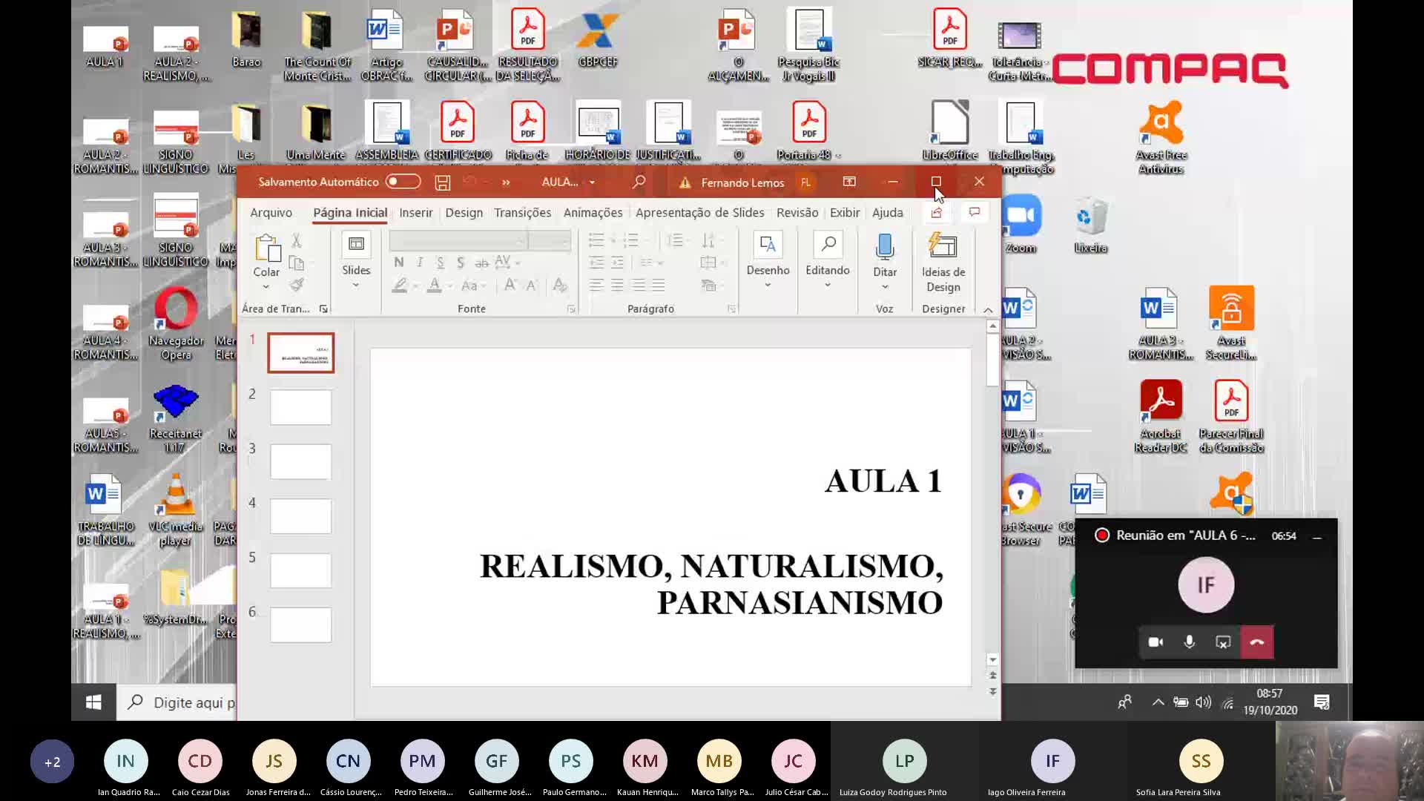Select slide 5 thumbnail
Viewport: 1424px width, 801px height.
[x=300, y=570]
